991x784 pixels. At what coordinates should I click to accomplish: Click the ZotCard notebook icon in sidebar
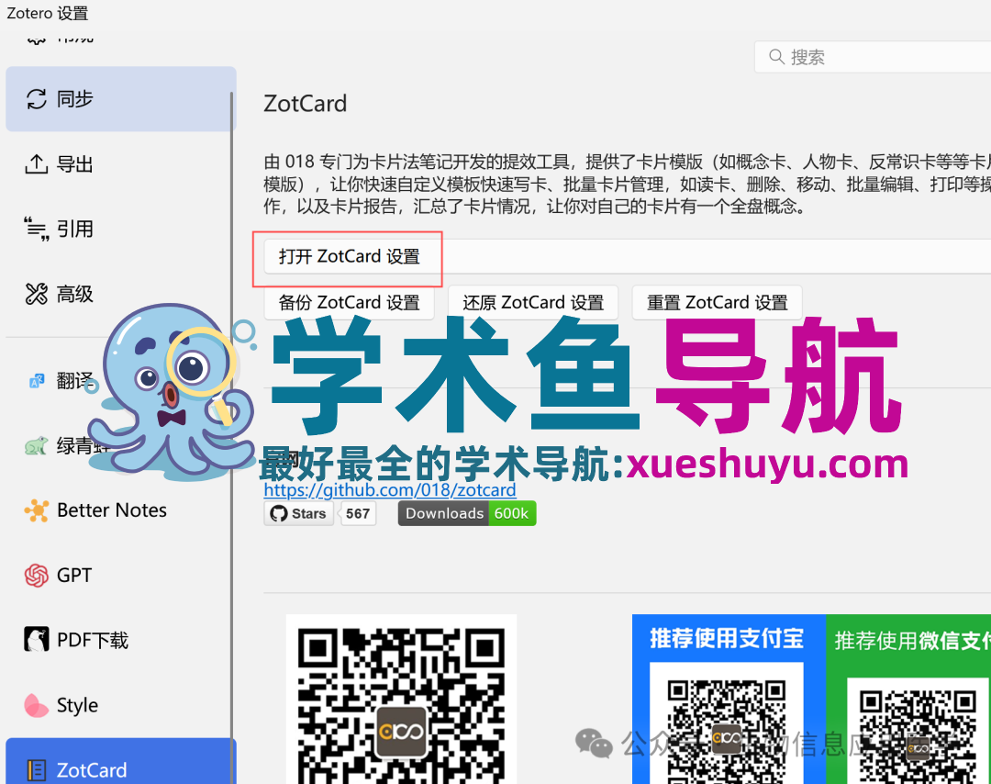click(x=37, y=770)
